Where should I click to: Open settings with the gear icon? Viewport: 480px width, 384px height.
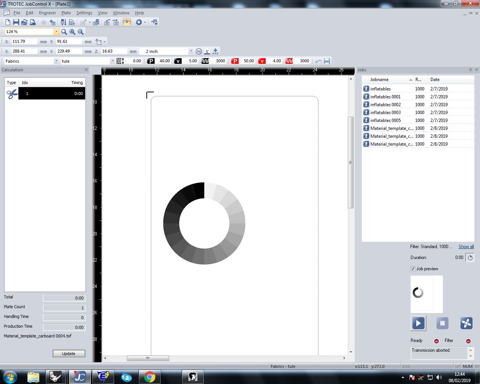[139, 23]
